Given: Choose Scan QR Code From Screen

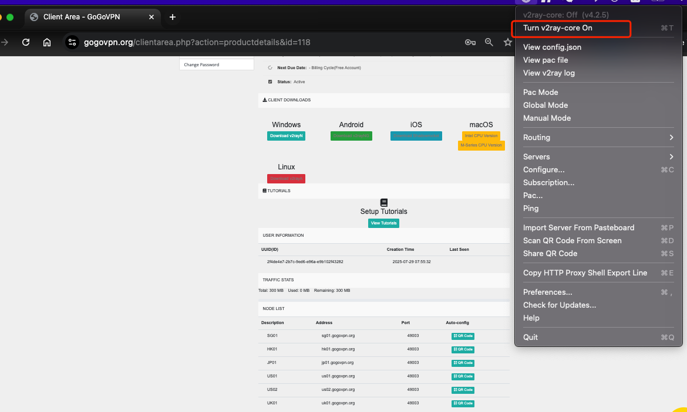Looking at the screenshot, I should click(x=598, y=240).
